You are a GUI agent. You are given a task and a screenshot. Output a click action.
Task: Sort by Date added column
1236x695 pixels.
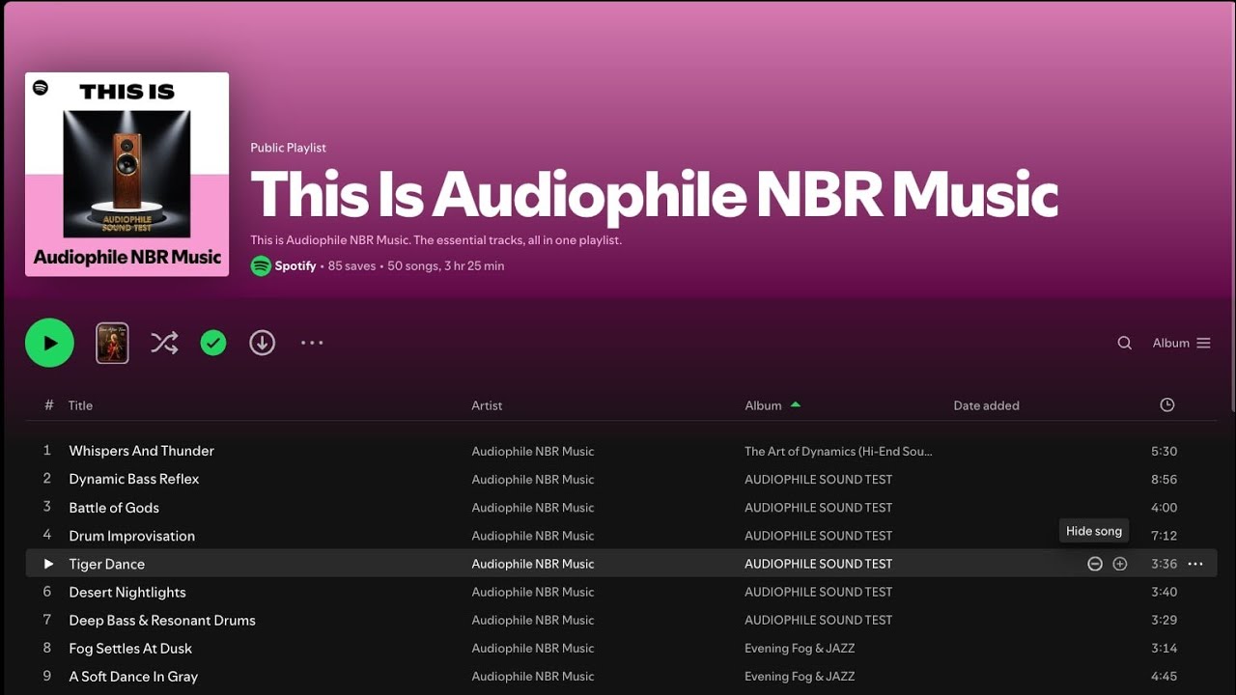(x=986, y=405)
